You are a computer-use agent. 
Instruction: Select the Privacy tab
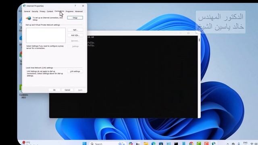point(42,12)
